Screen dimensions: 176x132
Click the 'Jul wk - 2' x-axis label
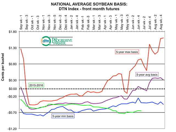[x=144, y=23]
